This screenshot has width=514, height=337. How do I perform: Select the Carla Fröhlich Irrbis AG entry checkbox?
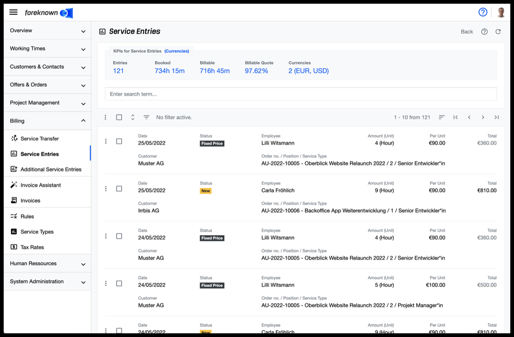tap(119, 188)
